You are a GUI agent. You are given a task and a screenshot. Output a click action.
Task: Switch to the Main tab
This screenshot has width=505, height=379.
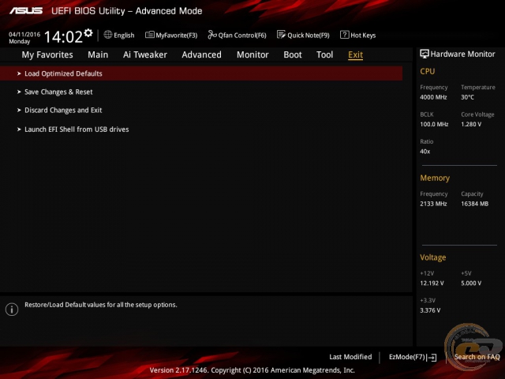tap(98, 54)
